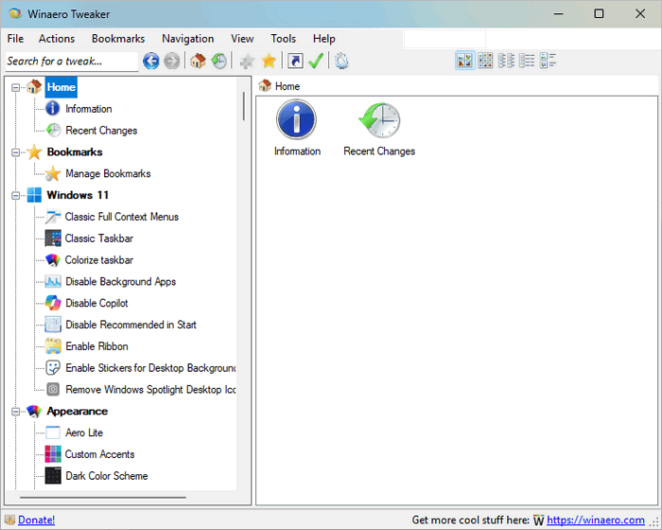Click the Search for a tweak field

point(71,62)
